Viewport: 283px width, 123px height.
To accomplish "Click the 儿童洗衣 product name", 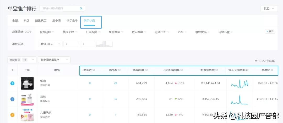I will click(46, 113).
